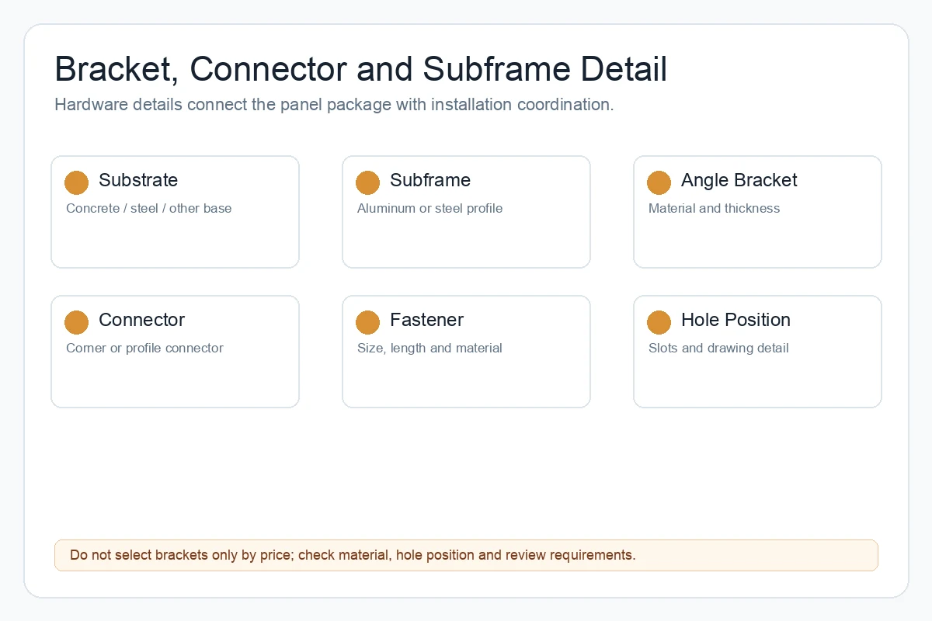The height and width of the screenshot is (621, 932).
Task: Click the orange dot beside Hole Position
Action: coord(659,323)
